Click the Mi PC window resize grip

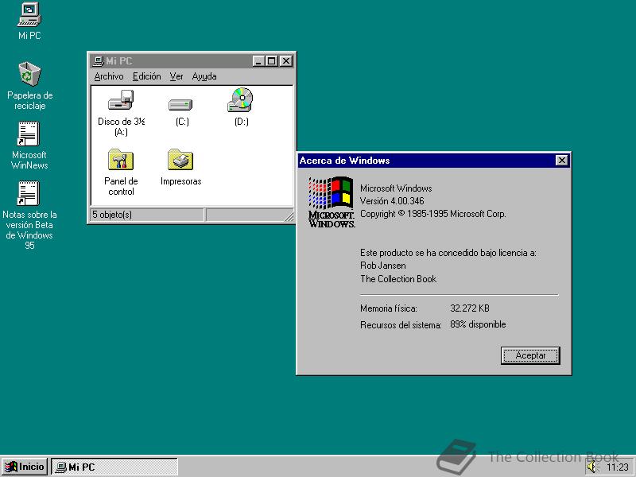click(x=289, y=215)
